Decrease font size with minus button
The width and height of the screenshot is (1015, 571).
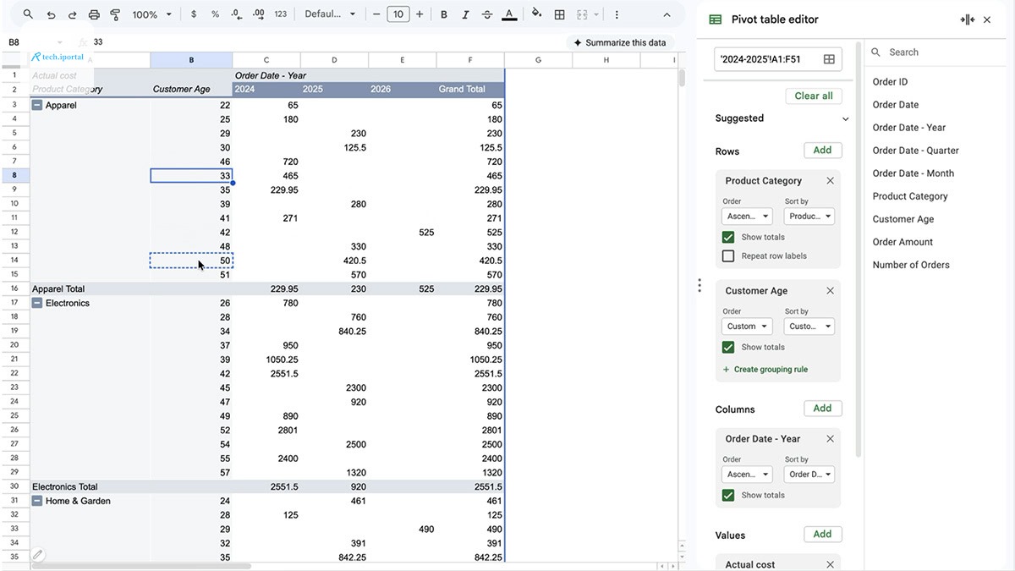[x=376, y=14]
